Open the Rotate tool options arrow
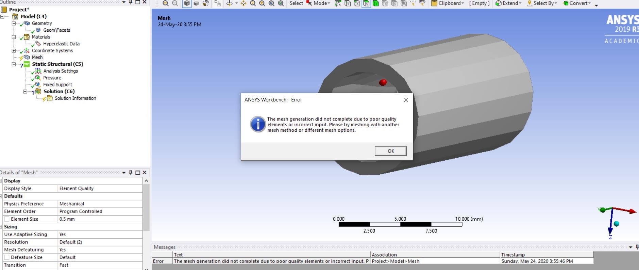The image size is (639, 270). [236, 3]
